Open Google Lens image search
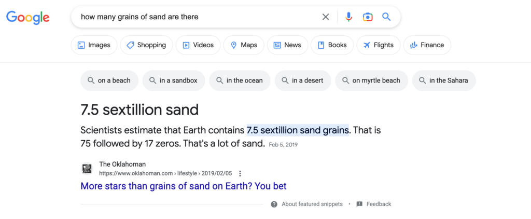The height and width of the screenshot is (219, 531). 368,17
